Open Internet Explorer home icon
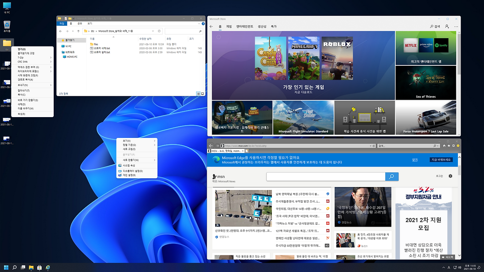 444,145
